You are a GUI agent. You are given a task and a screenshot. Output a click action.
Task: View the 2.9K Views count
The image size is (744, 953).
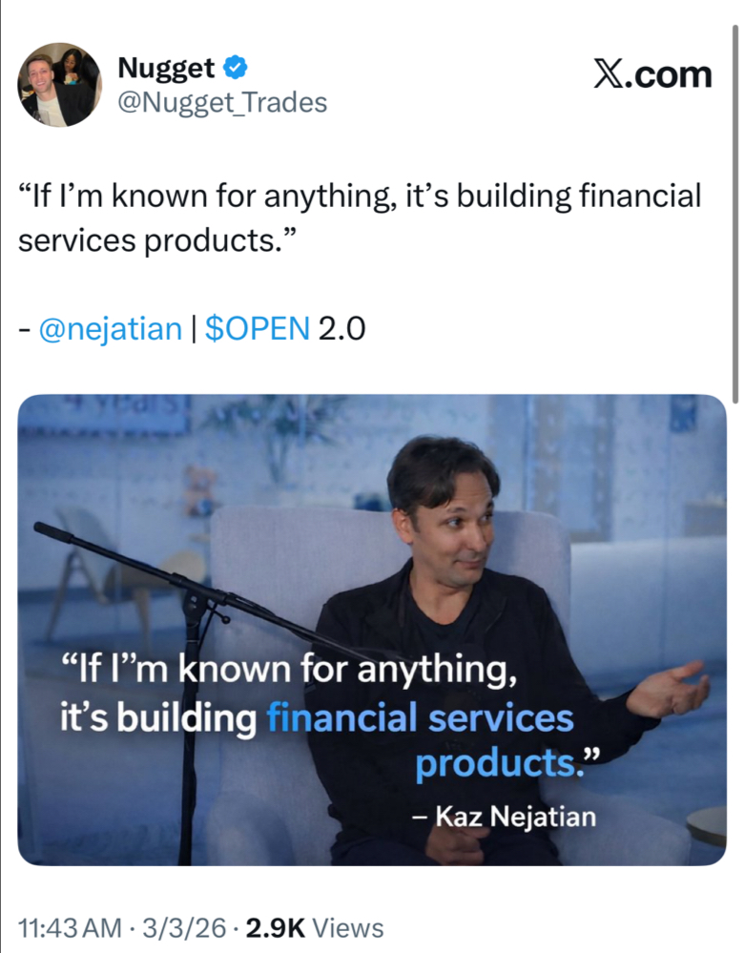tap(314, 928)
